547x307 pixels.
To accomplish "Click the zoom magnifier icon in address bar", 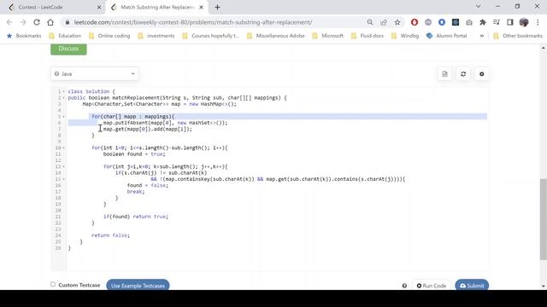I will pyautogui.click(x=370, y=22).
